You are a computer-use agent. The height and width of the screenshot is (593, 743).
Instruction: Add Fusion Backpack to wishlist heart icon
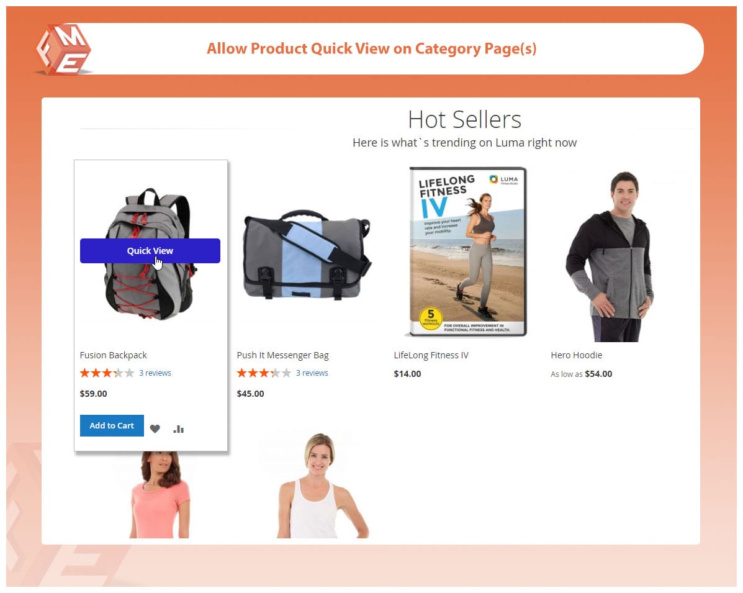[x=155, y=429]
